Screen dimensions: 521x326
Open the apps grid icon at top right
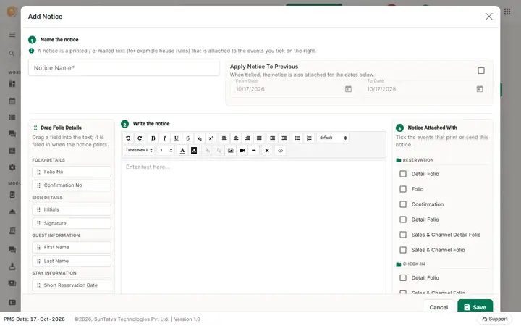507,12
